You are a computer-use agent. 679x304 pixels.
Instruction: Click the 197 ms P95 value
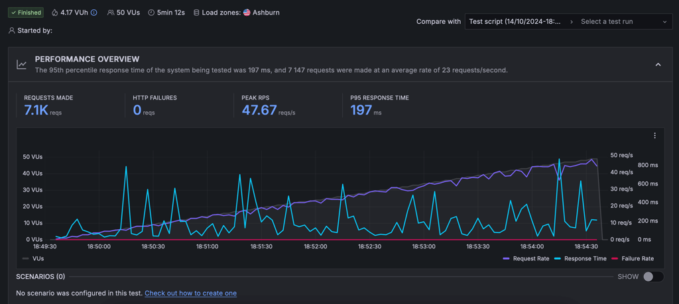click(x=361, y=110)
